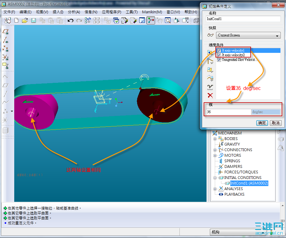The width and height of the screenshot is (286, 238).
Task: Click the define point velocity icon
Action: click(210, 53)
